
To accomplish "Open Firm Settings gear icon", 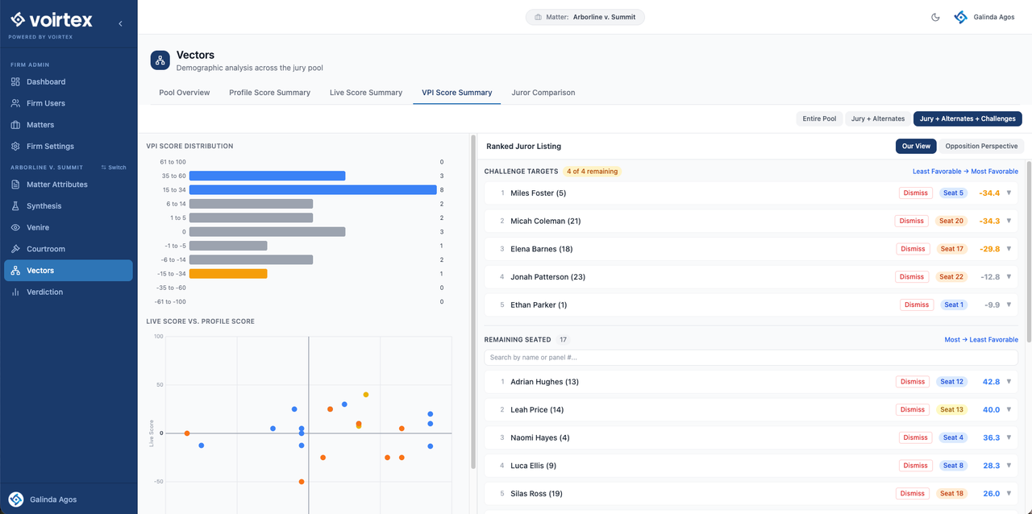I will click(15, 147).
